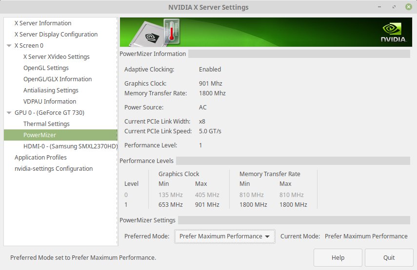417x270 pixels.
Task: Collapse the X Screen 0 tree node
Action: pos(9,46)
